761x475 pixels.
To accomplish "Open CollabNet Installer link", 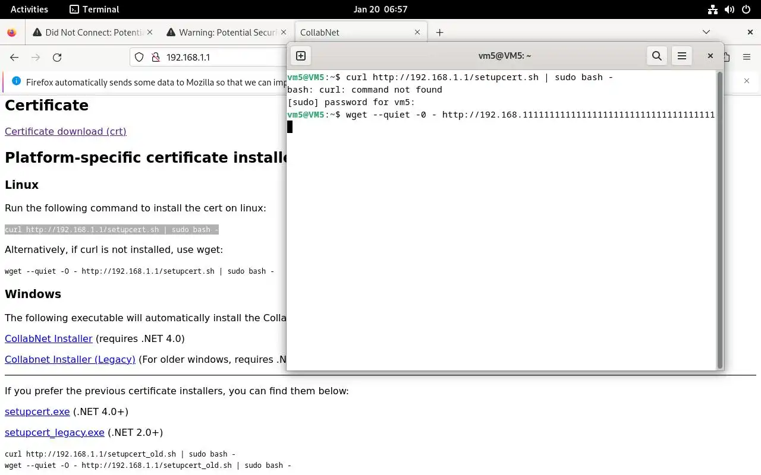I will [x=49, y=338].
